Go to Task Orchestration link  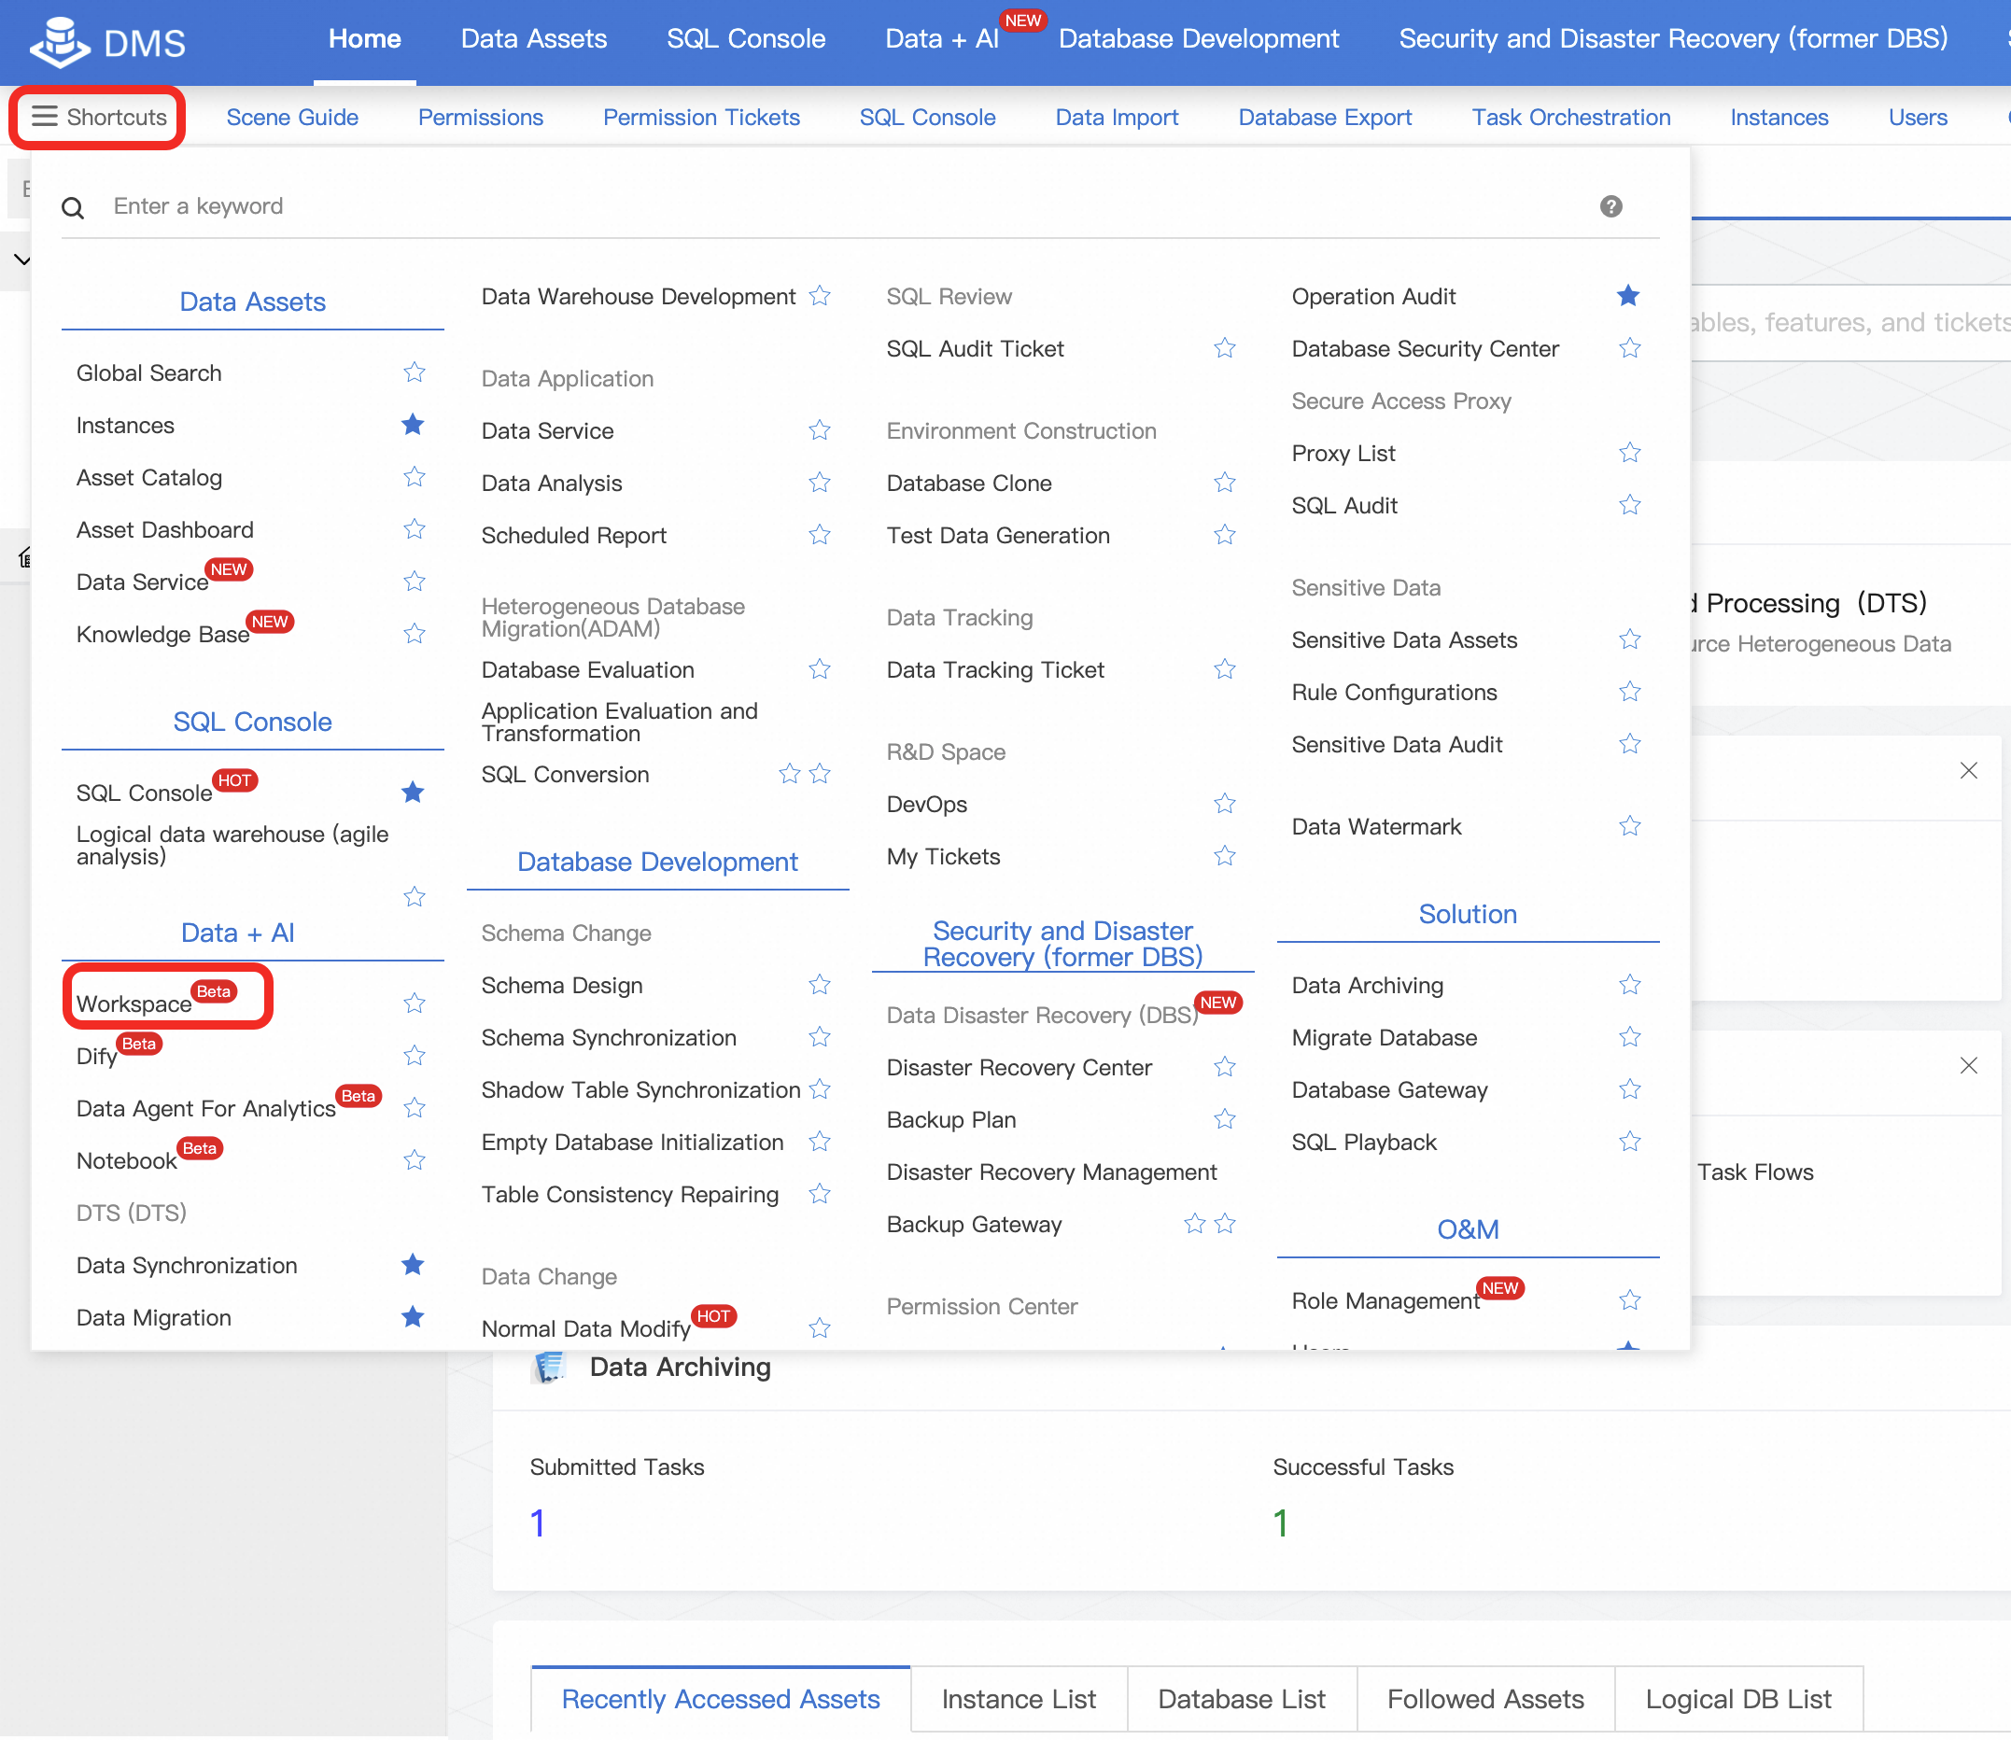point(1570,117)
